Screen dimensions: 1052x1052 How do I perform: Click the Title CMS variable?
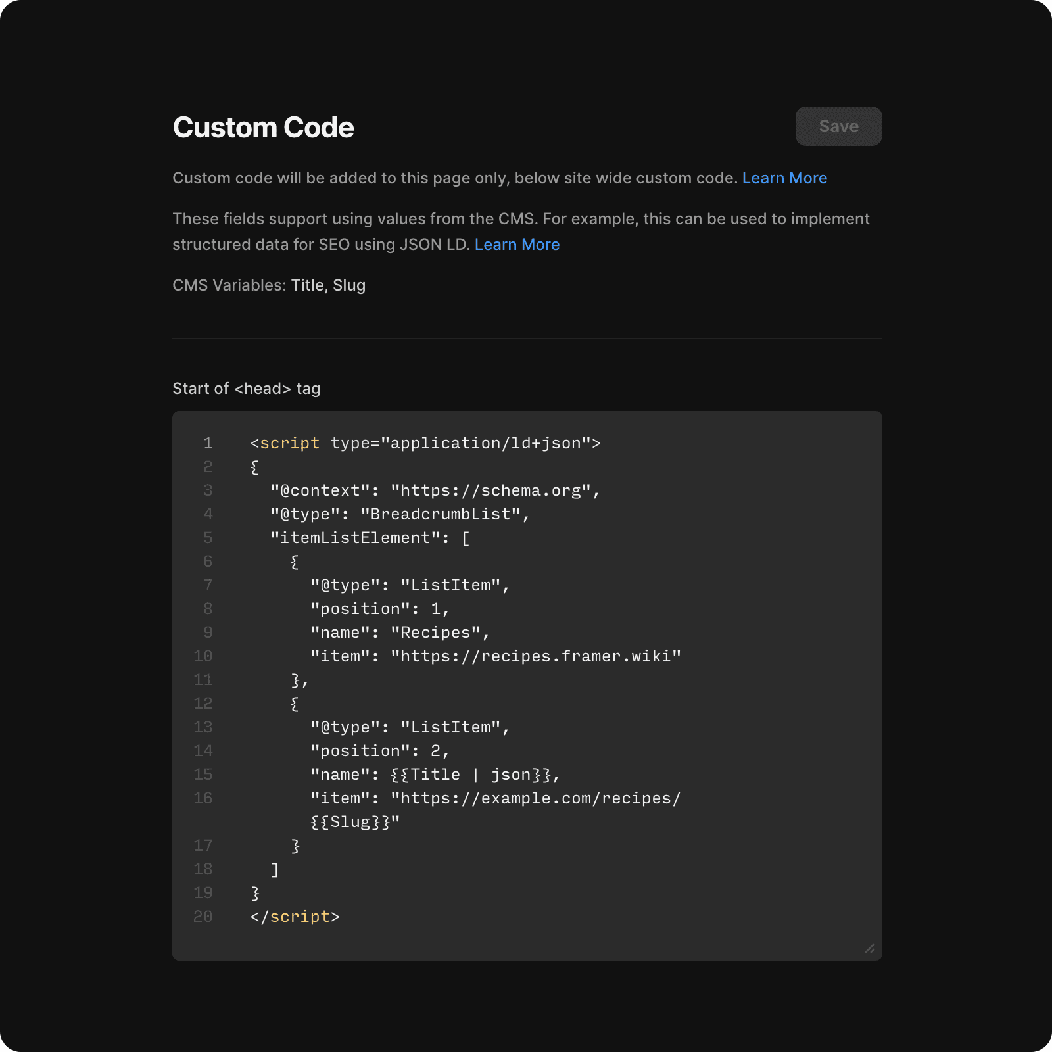pyautogui.click(x=307, y=285)
